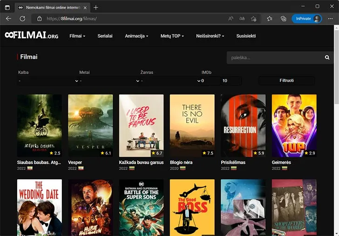This screenshot has height=236, width=339.
Task: Click Kažkada buvau garsus title
Action: pos(141,162)
